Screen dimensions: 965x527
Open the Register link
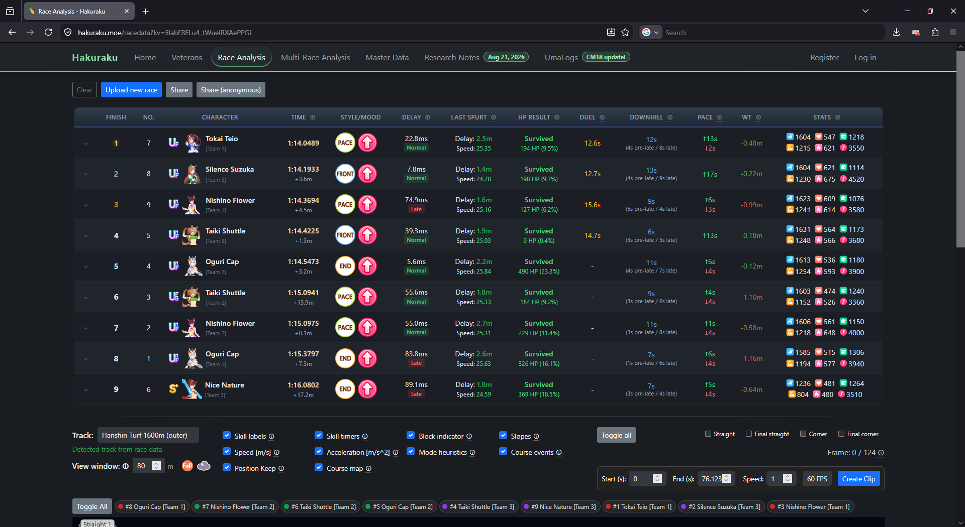824,58
